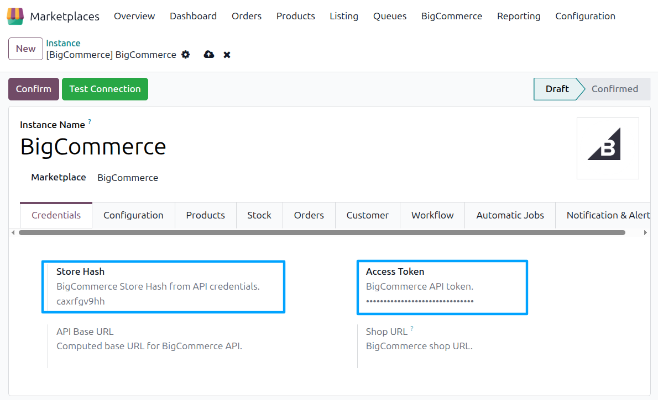Click the tab scrollbar left arrow
The image size is (658, 400).
click(x=13, y=232)
